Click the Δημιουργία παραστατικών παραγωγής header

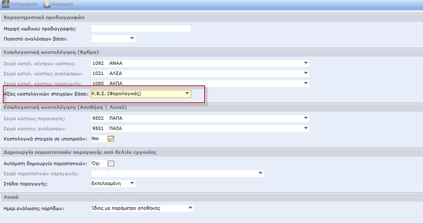(x=80, y=152)
